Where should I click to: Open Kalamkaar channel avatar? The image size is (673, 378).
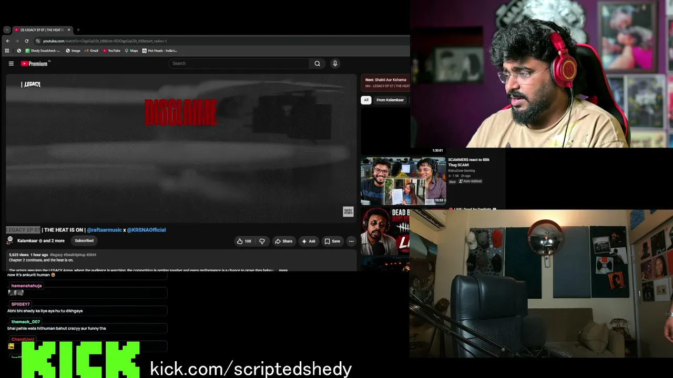10,240
